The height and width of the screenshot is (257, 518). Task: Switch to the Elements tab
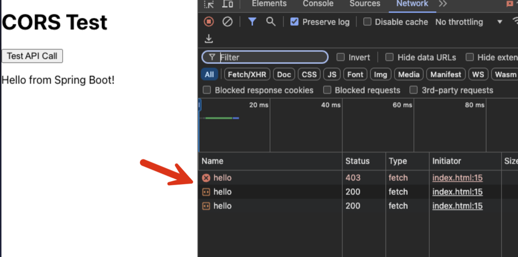coord(269,4)
